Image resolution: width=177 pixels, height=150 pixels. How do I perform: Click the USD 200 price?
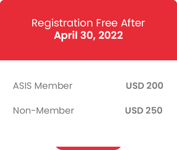click(x=145, y=86)
